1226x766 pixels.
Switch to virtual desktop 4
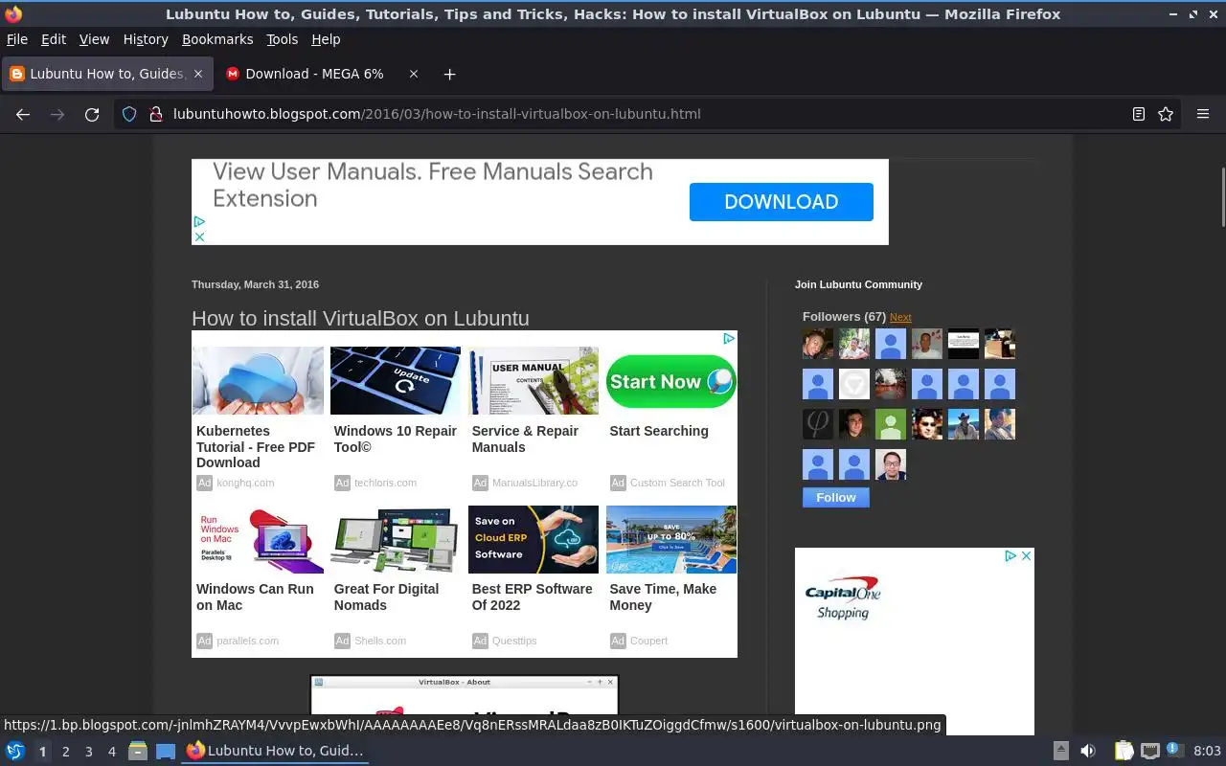click(111, 752)
